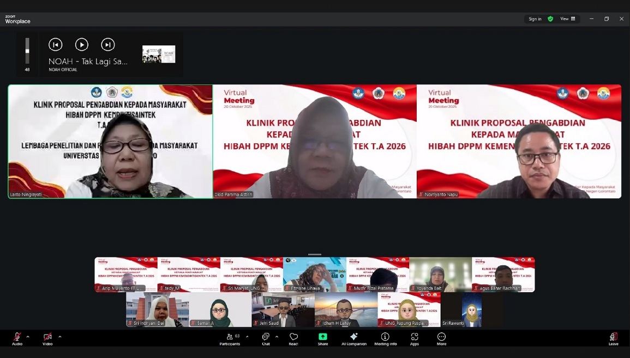
Task: Unmute the microphone with the Audio button
Action: [17, 337]
